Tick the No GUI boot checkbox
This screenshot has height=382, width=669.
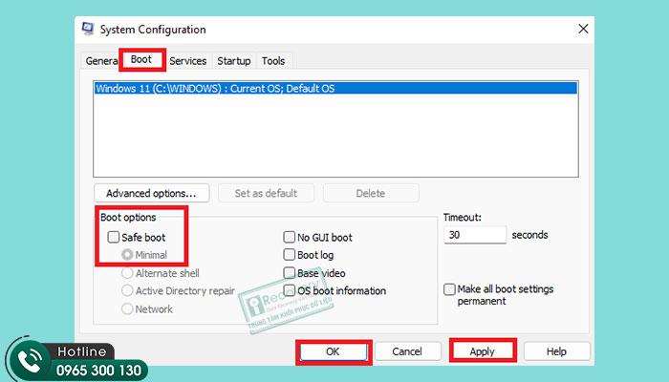click(x=290, y=237)
